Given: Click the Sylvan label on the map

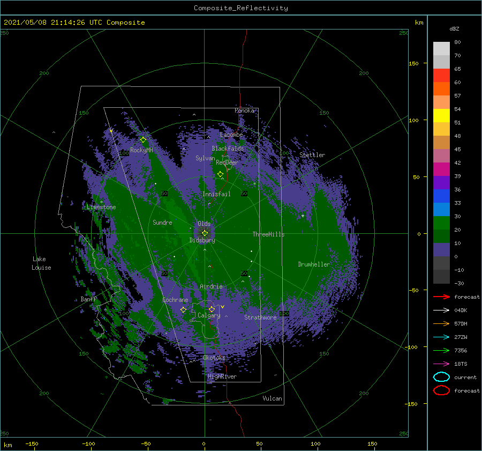Looking at the screenshot, I should (x=205, y=158).
